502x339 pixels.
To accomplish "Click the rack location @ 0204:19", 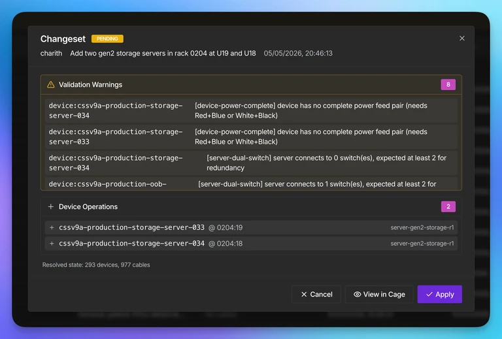I will click(226, 228).
